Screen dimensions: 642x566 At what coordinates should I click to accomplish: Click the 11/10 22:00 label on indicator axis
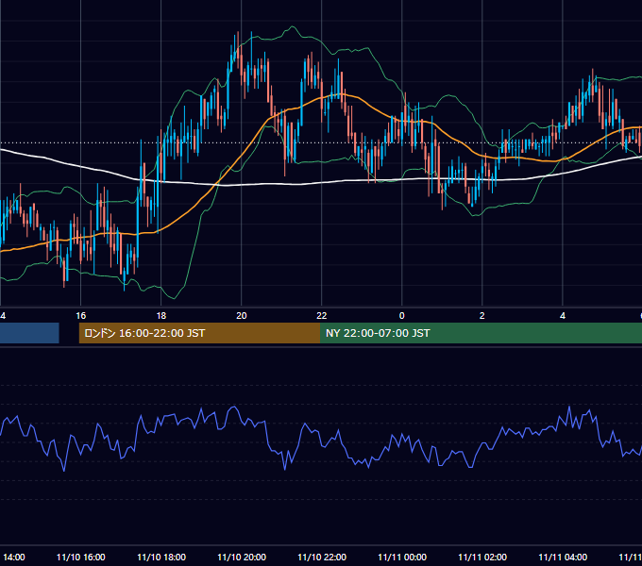(322, 557)
